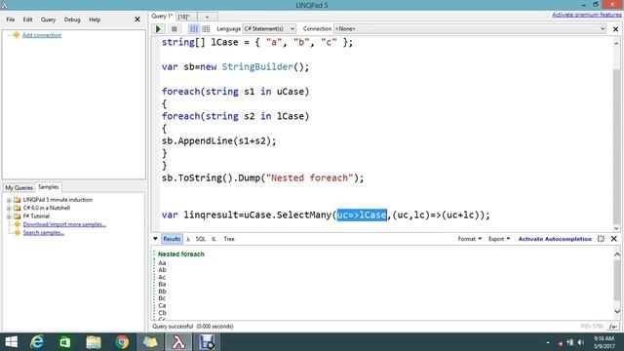624x351 pixels.
Task: Open File Explorer from the taskbar
Action: click(x=94, y=342)
